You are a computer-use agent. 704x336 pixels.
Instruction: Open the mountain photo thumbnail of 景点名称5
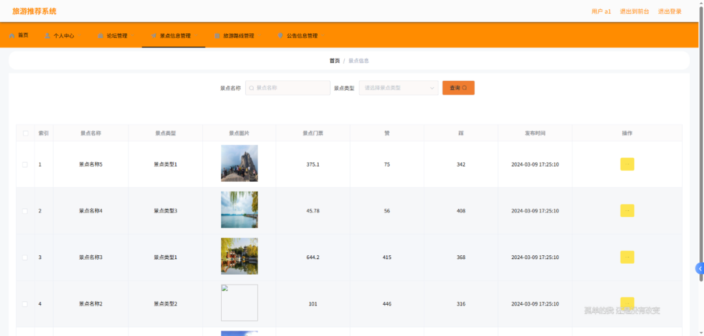239,163
